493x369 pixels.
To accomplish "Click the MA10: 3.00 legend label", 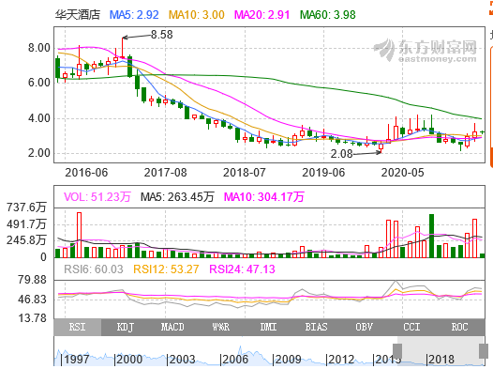I will pyautogui.click(x=197, y=15).
